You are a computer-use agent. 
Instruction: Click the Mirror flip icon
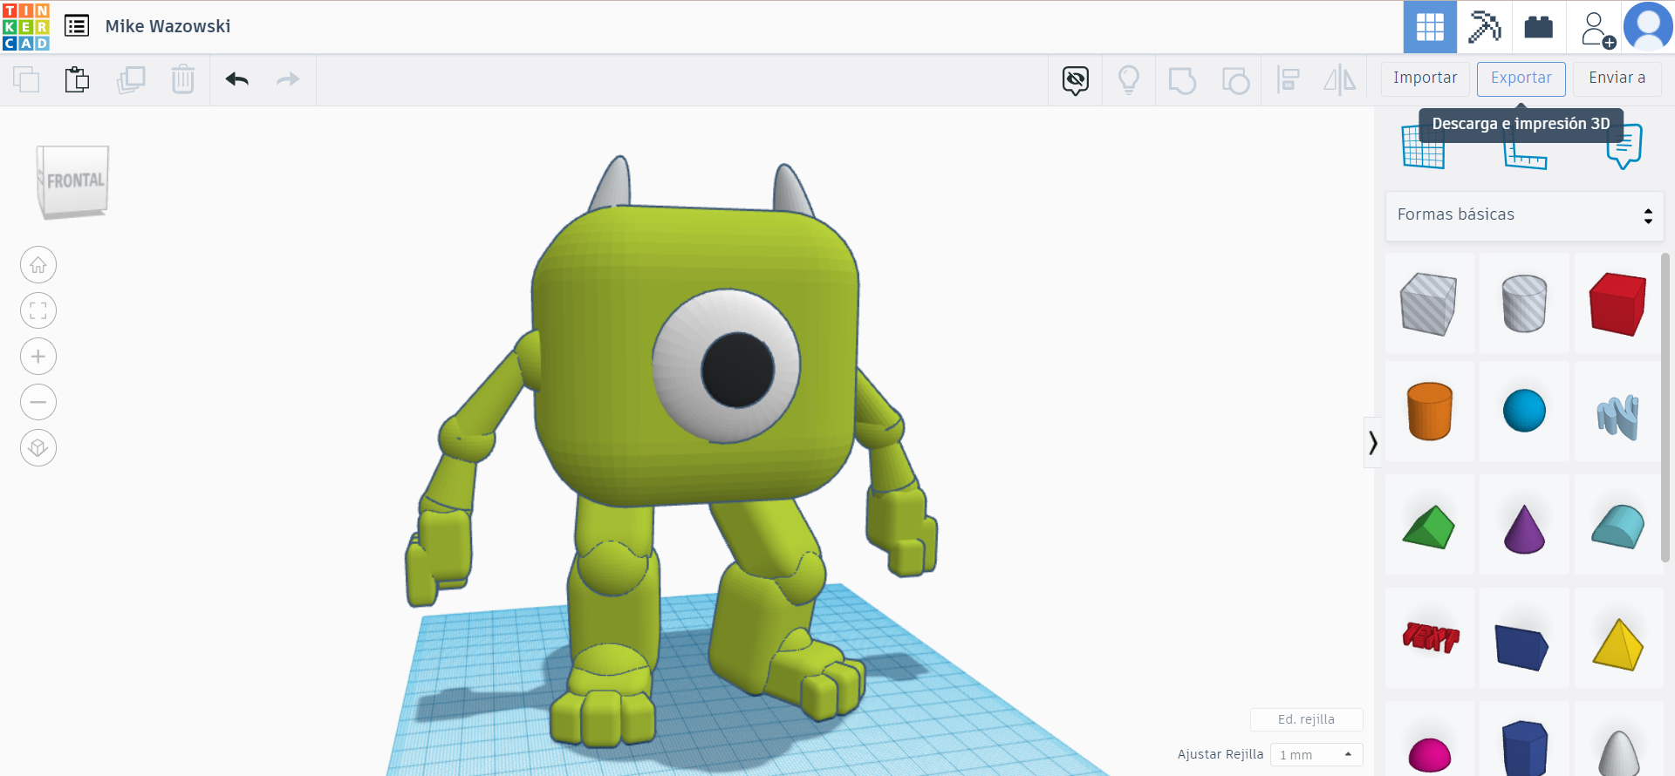coord(1340,80)
